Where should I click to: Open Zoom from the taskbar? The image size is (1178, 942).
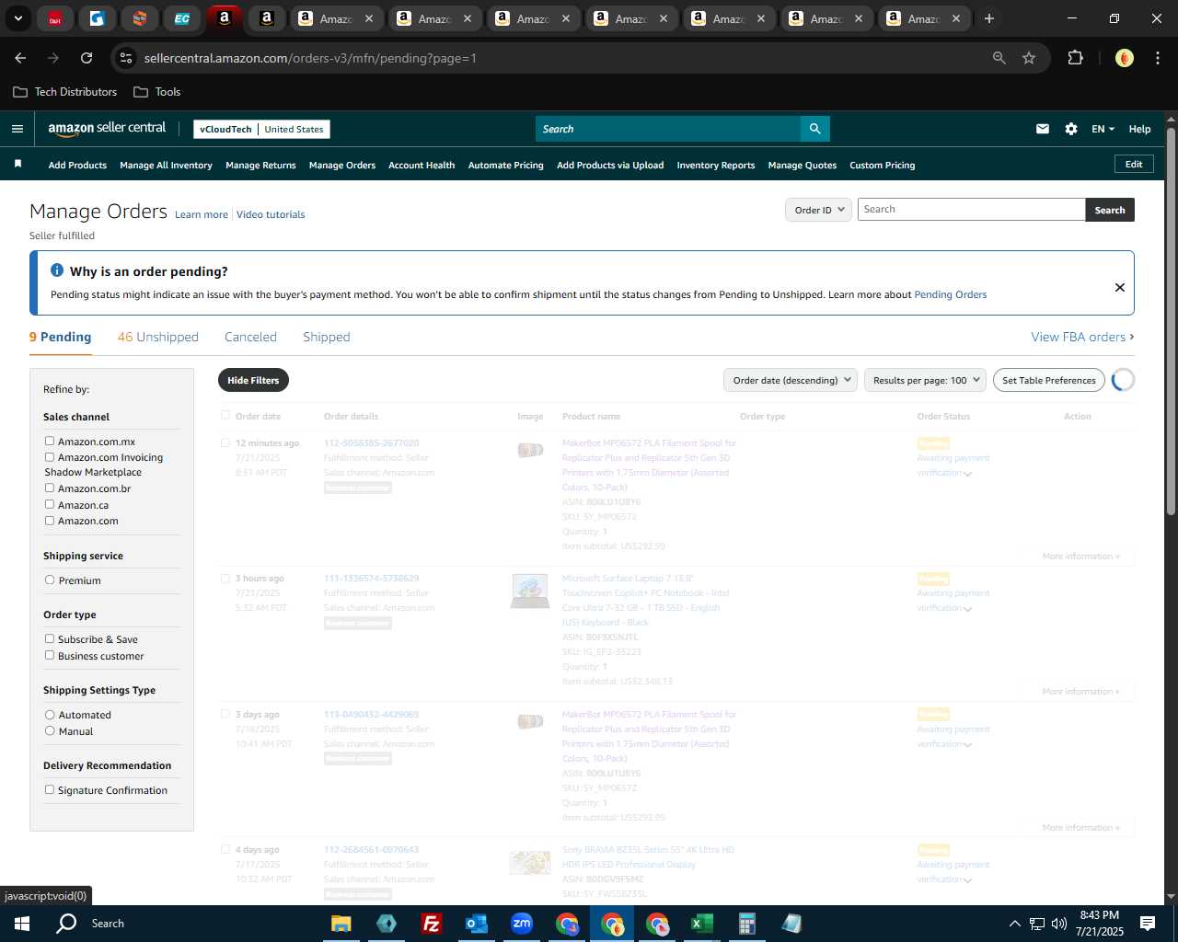click(x=522, y=924)
